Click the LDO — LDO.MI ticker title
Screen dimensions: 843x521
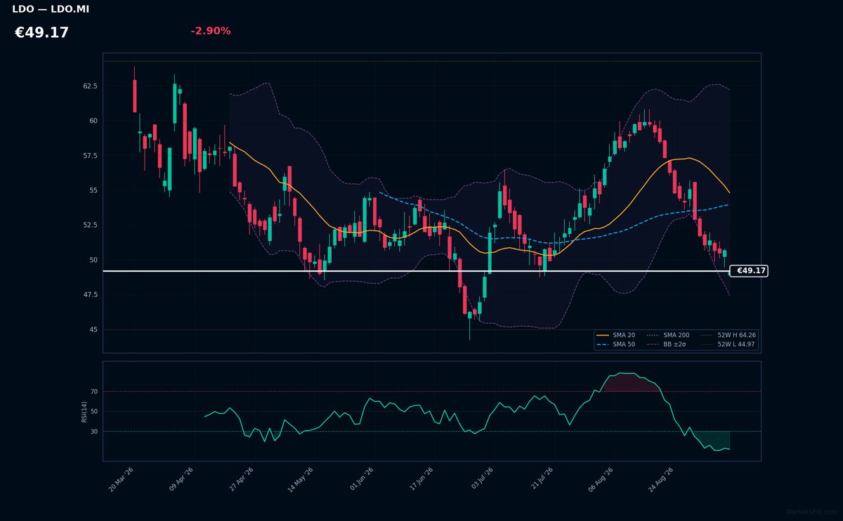tap(51, 9)
